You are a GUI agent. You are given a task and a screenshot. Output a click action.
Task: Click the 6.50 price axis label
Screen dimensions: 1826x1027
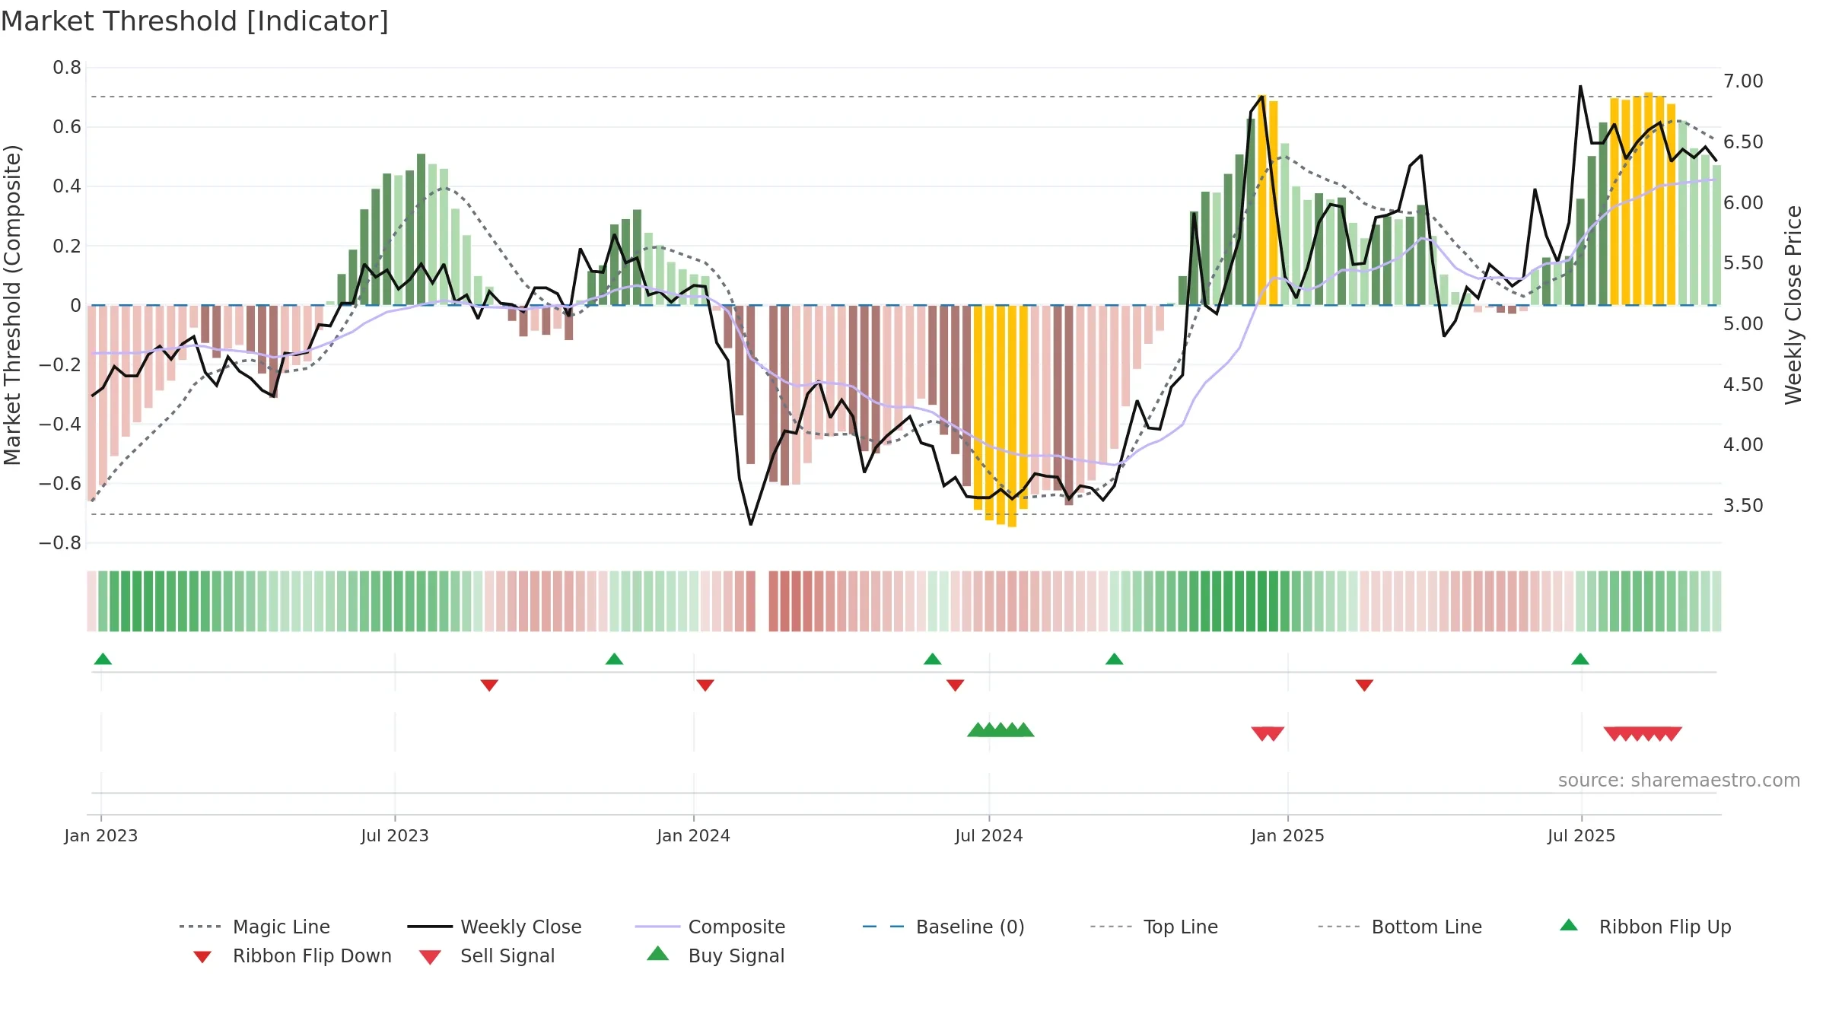(1743, 142)
